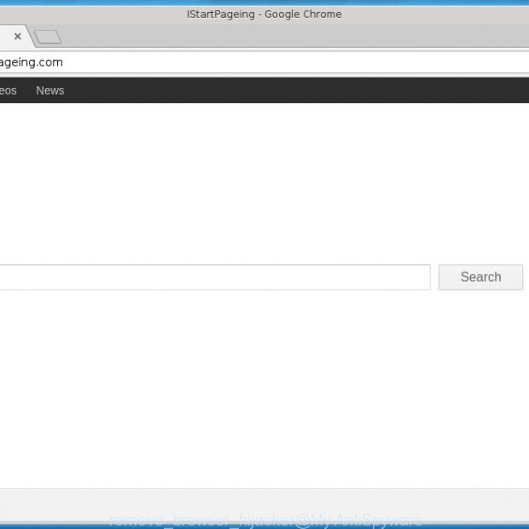Click the right end of the address bar
This screenshot has height=529, width=529.
pyautogui.click(x=503, y=62)
